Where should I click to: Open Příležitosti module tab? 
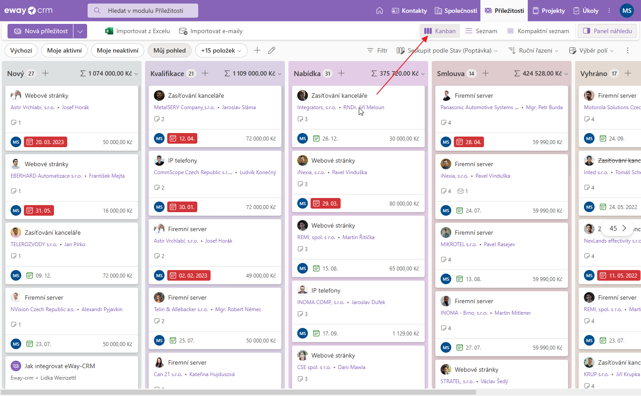pyautogui.click(x=504, y=11)
